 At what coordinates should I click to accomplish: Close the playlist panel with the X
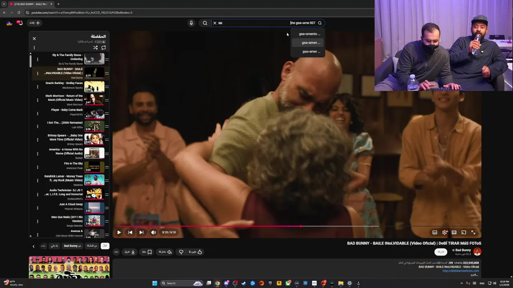coord(34,38)
